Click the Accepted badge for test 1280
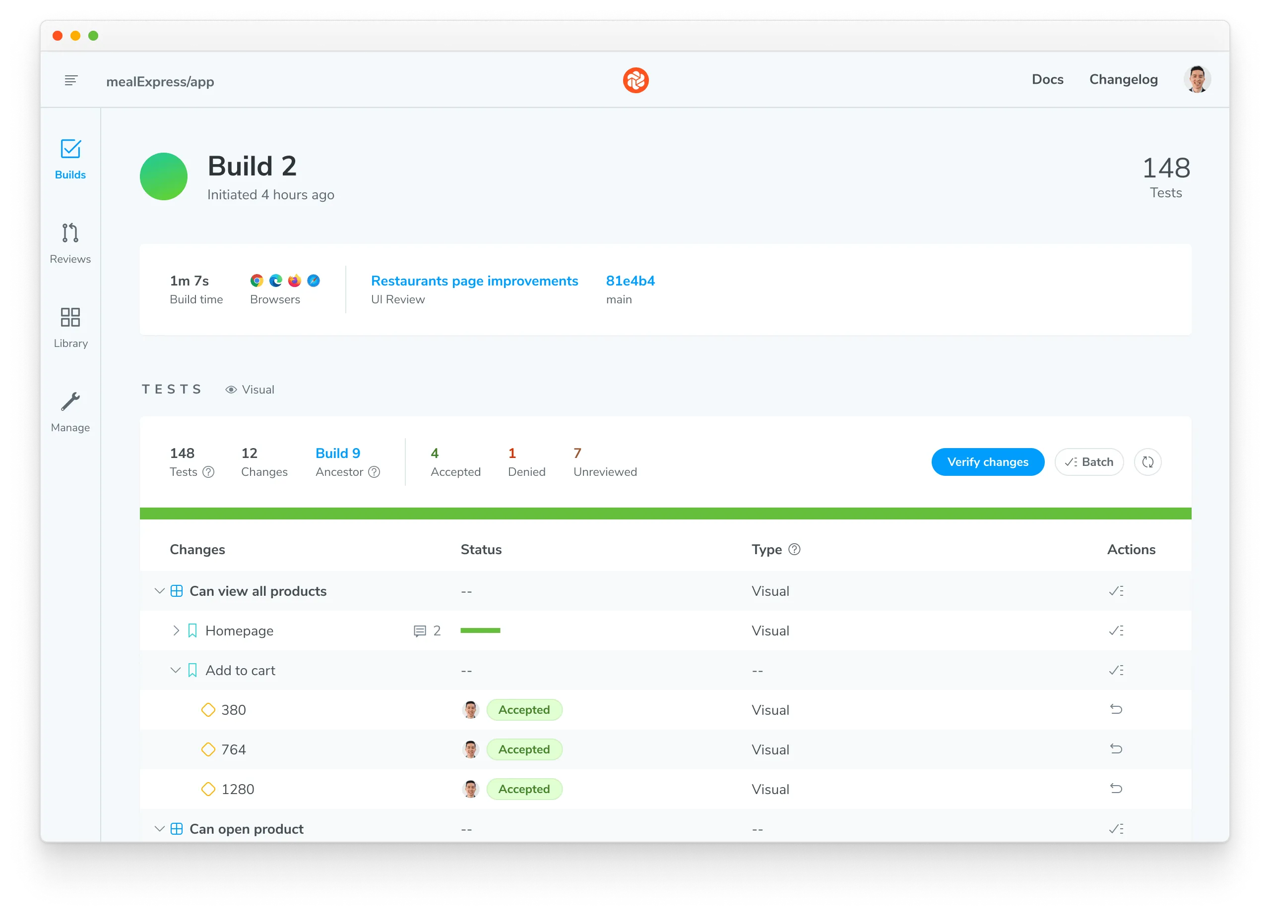The width and height of the screenshot is (1270, 912). click(524, 789)
